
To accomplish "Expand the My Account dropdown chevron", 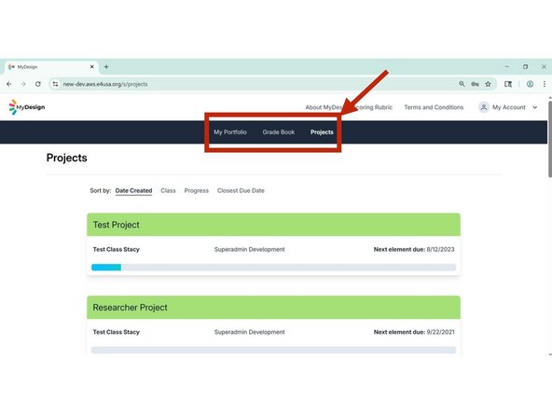I will (535, 107).
